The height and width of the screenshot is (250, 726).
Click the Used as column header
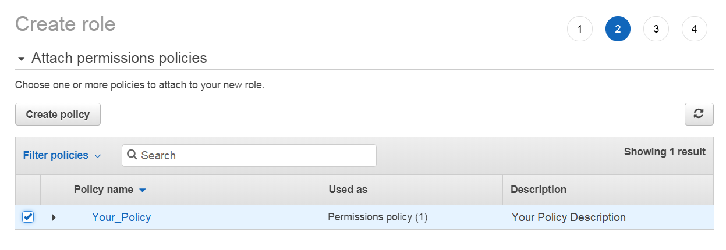(348, 190)
